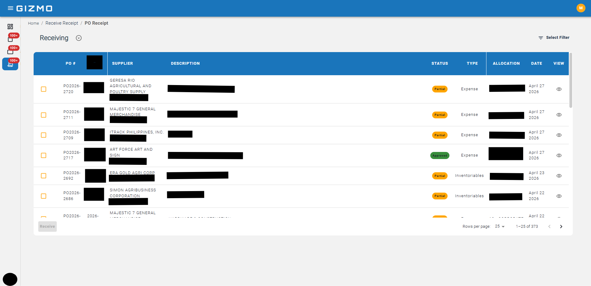Click the 1–25 of 373 page count
This screenshot has width=591, height=286.
pos(527,227)
